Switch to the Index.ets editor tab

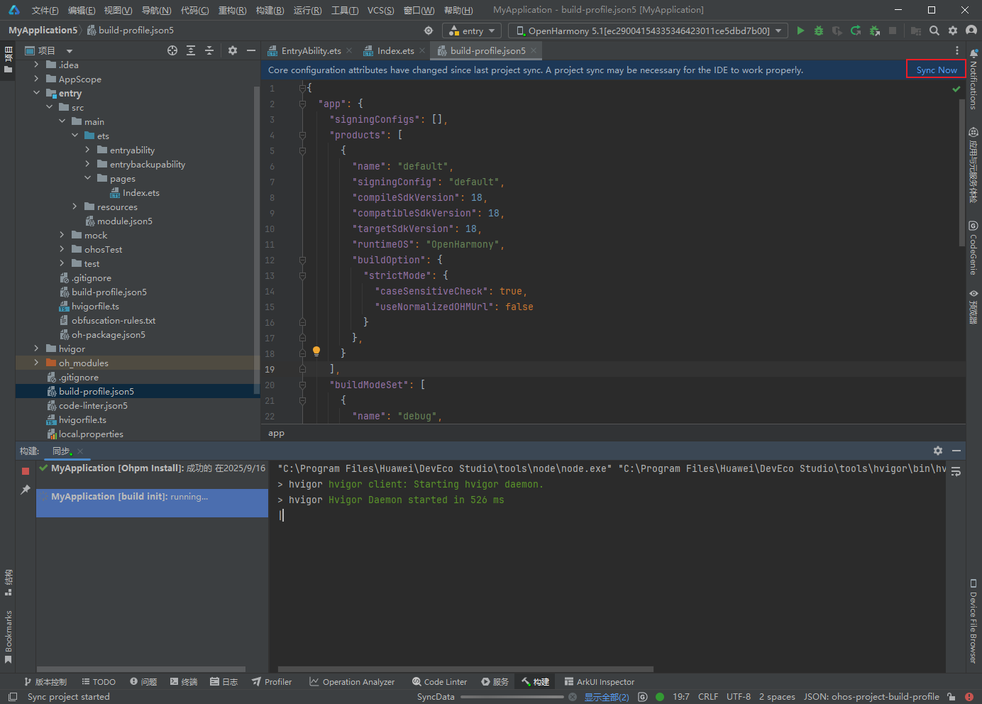(x=395, y=50)
